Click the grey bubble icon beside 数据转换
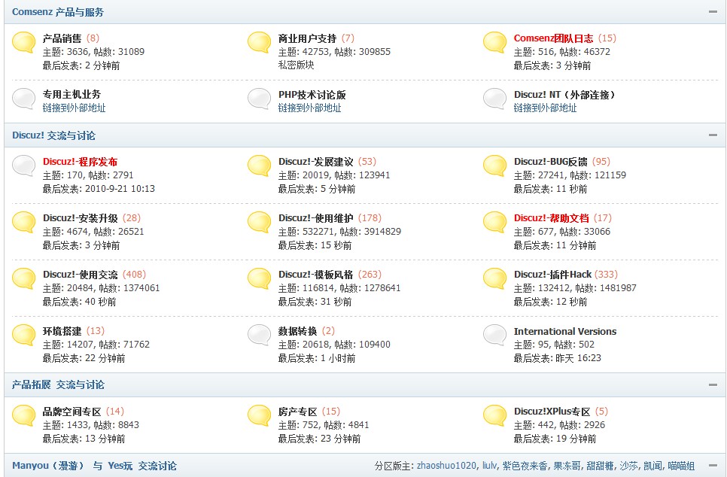727x477 pixels. coord(259,336)
